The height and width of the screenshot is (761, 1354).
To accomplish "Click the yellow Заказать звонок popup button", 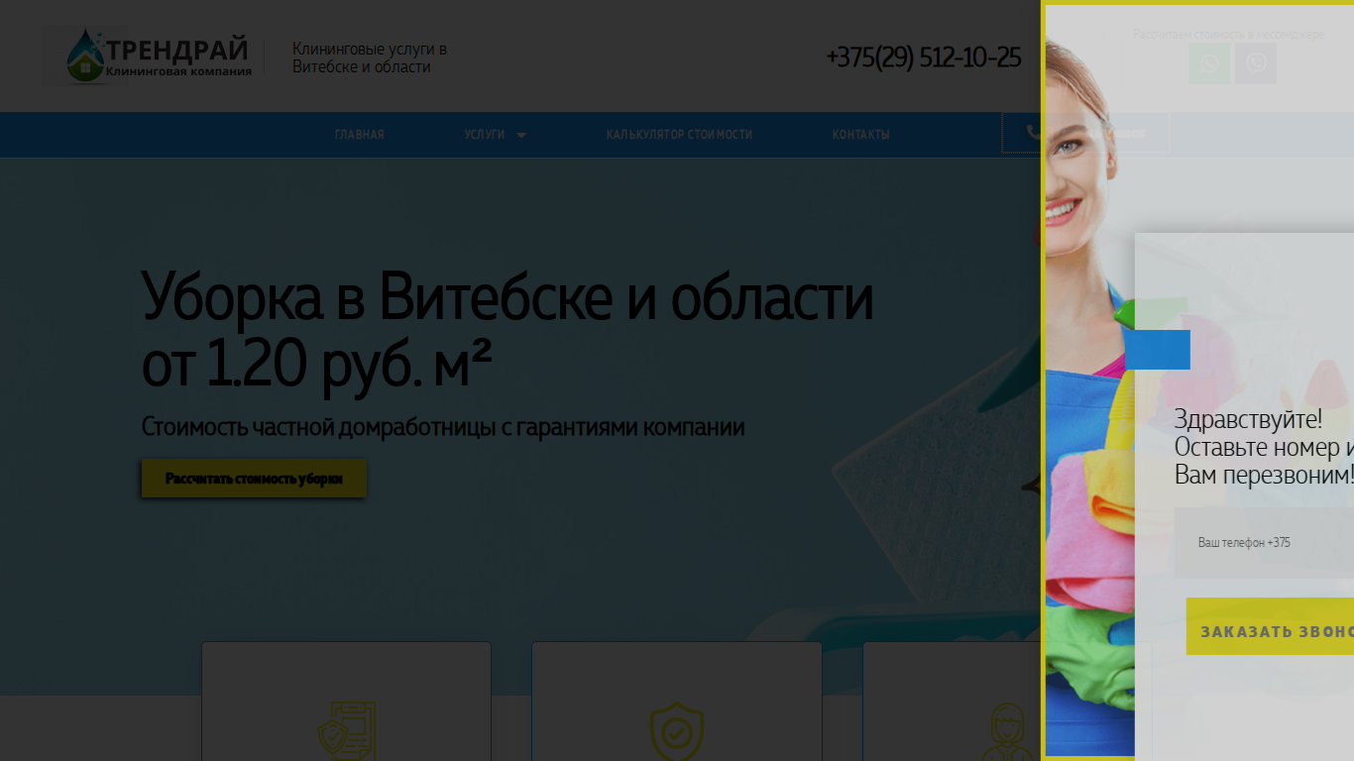I will pos(1270,626).
